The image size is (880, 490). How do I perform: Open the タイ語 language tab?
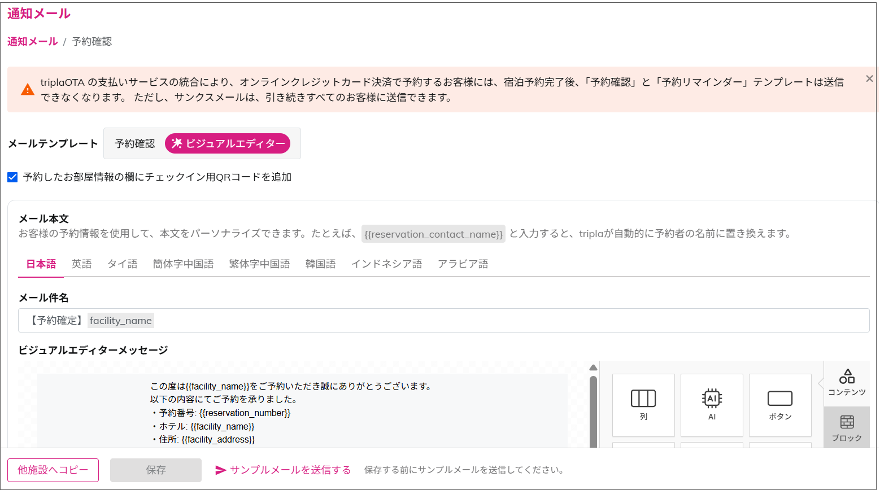(x=123, y=264)
